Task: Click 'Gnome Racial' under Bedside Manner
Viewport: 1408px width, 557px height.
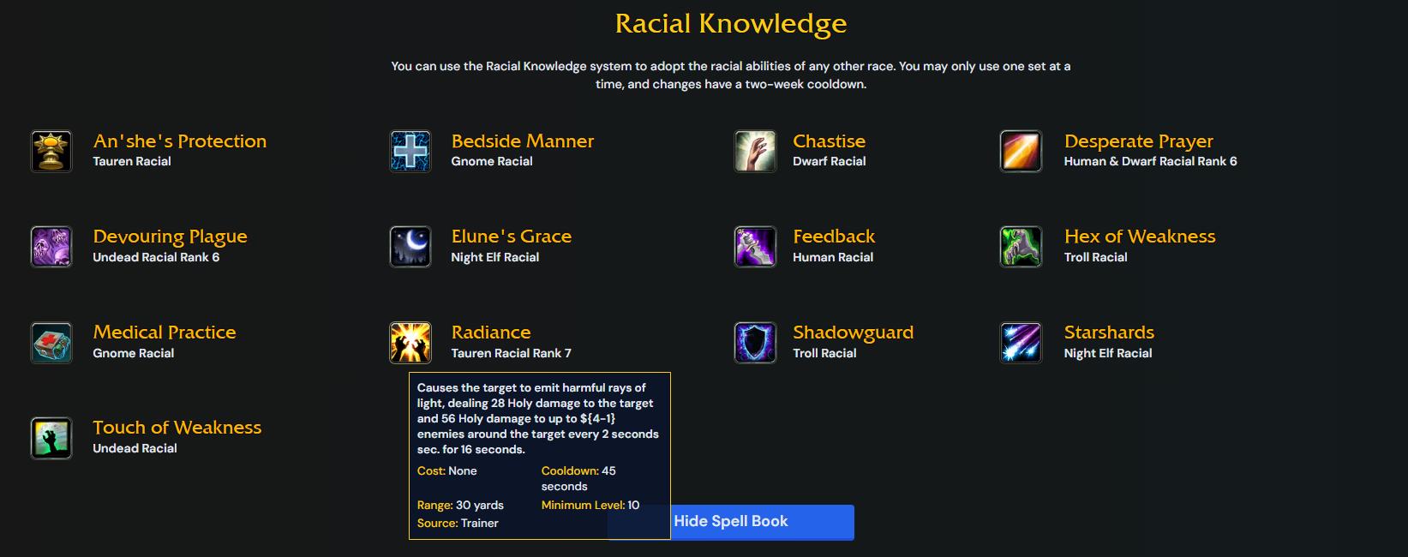Action: (492, 161)
